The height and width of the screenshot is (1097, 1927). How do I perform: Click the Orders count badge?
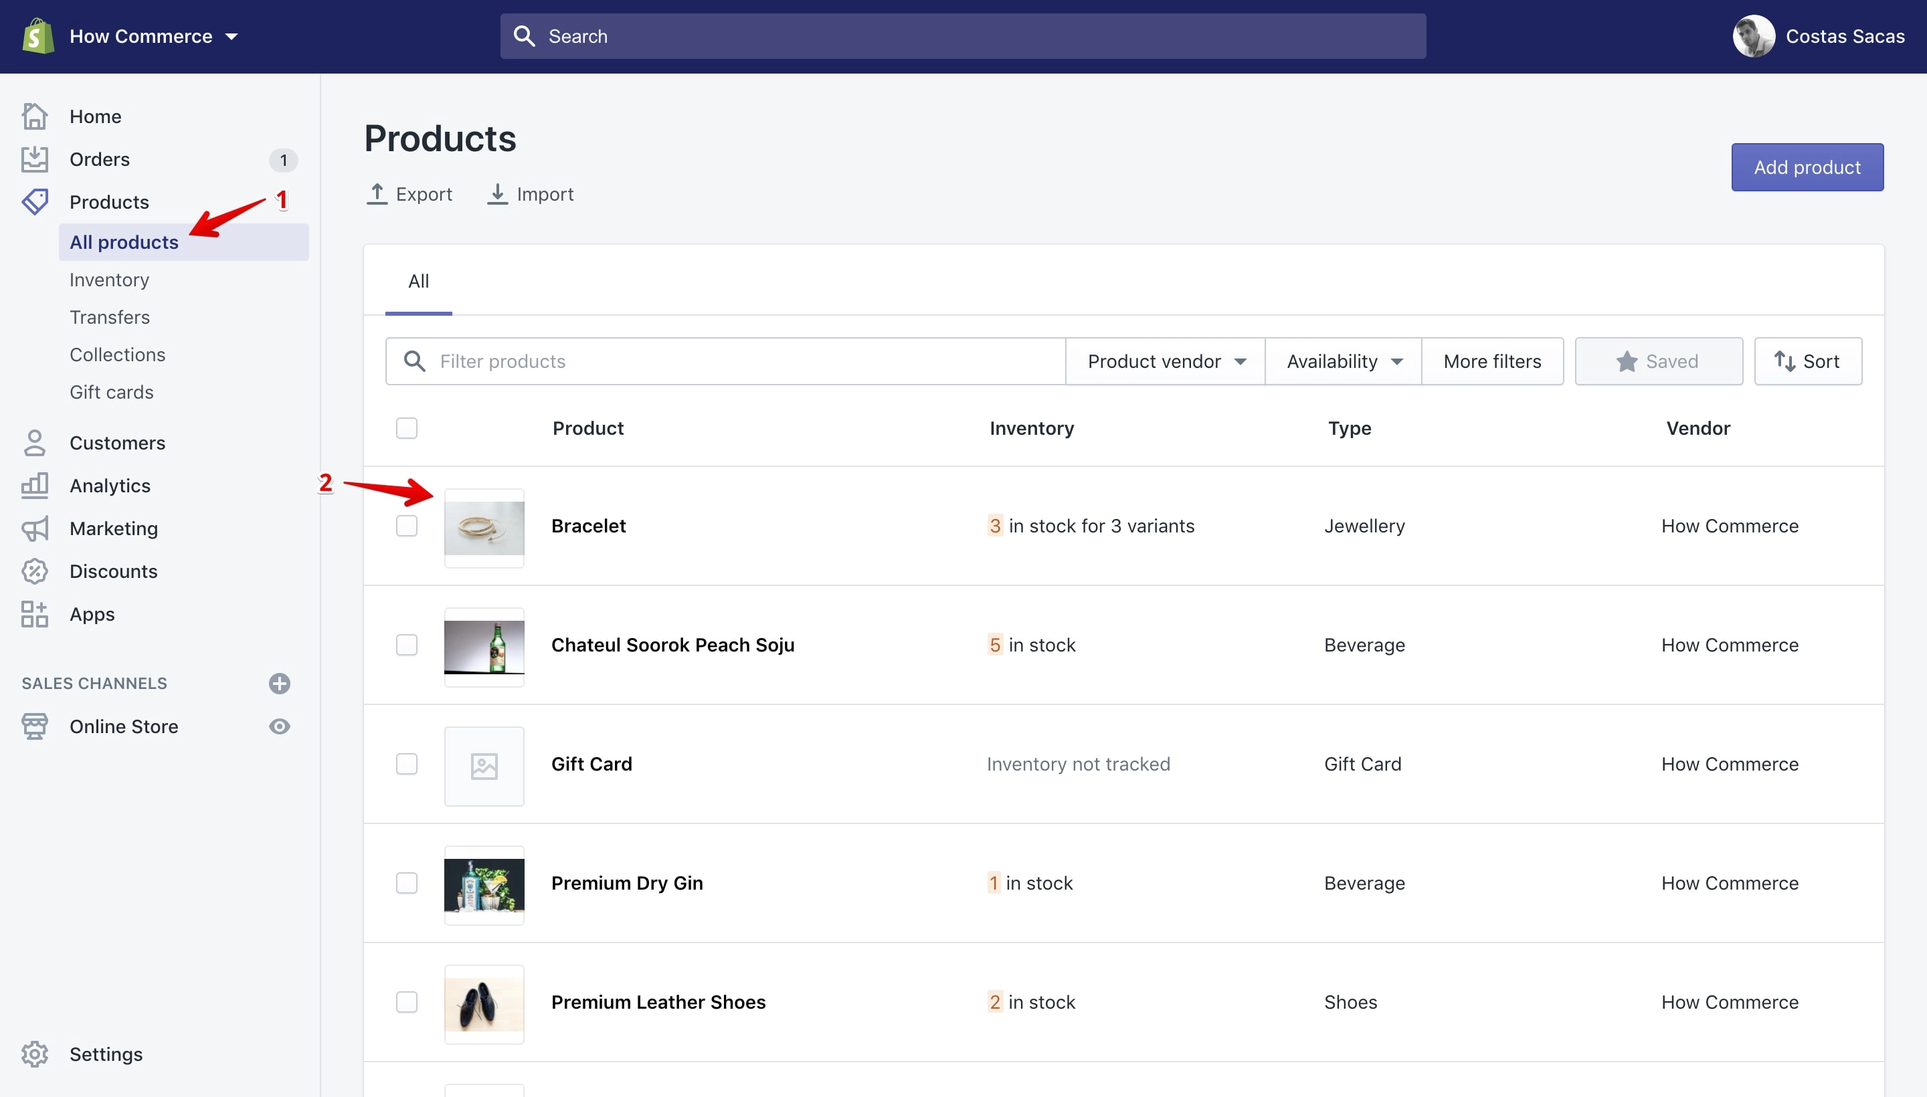(283, 160)
